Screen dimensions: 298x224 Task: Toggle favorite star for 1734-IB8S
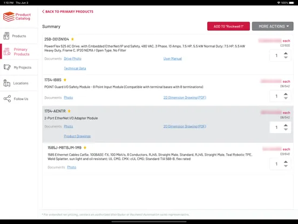coord(65,80)
